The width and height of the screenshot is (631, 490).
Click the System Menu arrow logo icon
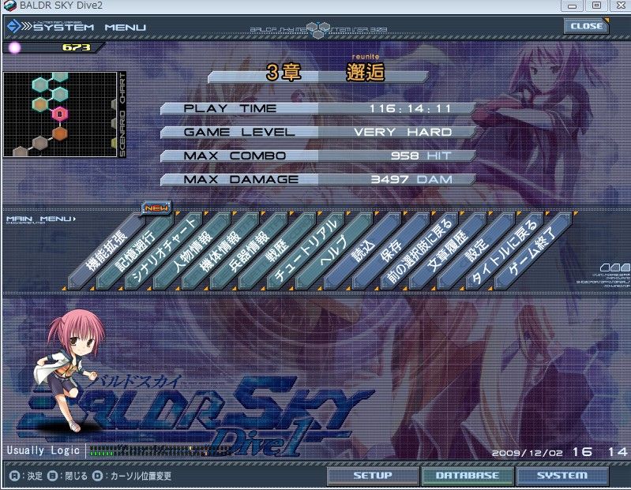14,27
